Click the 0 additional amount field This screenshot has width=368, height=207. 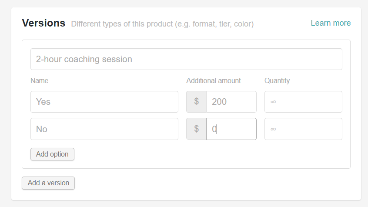231,129
